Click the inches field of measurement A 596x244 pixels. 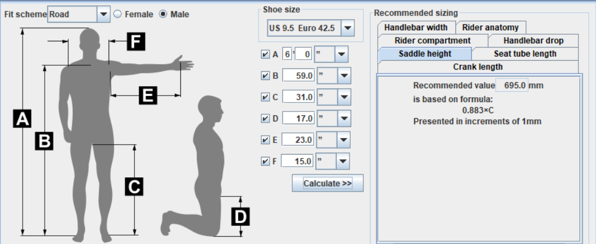[x=303, y=55]
